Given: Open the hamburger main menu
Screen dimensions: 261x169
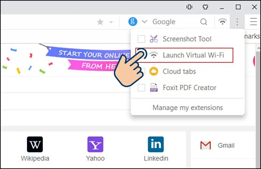Looking at the screenshot, I should pos(253,22).
